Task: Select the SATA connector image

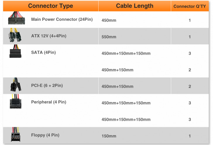Action: (x=15, y=51)
